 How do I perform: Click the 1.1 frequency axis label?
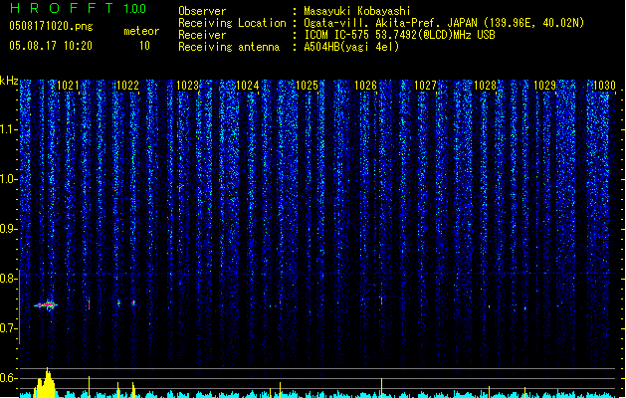8,129
